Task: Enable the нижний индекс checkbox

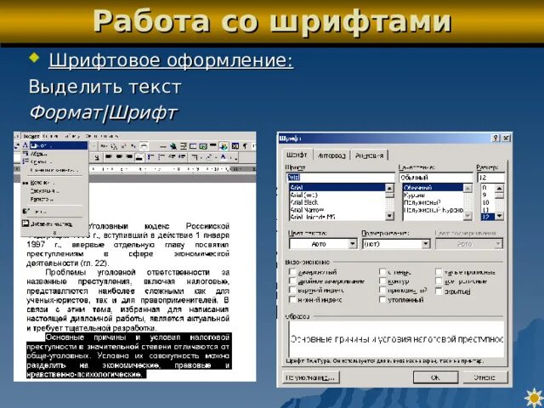Action: (x=292, y=299)
